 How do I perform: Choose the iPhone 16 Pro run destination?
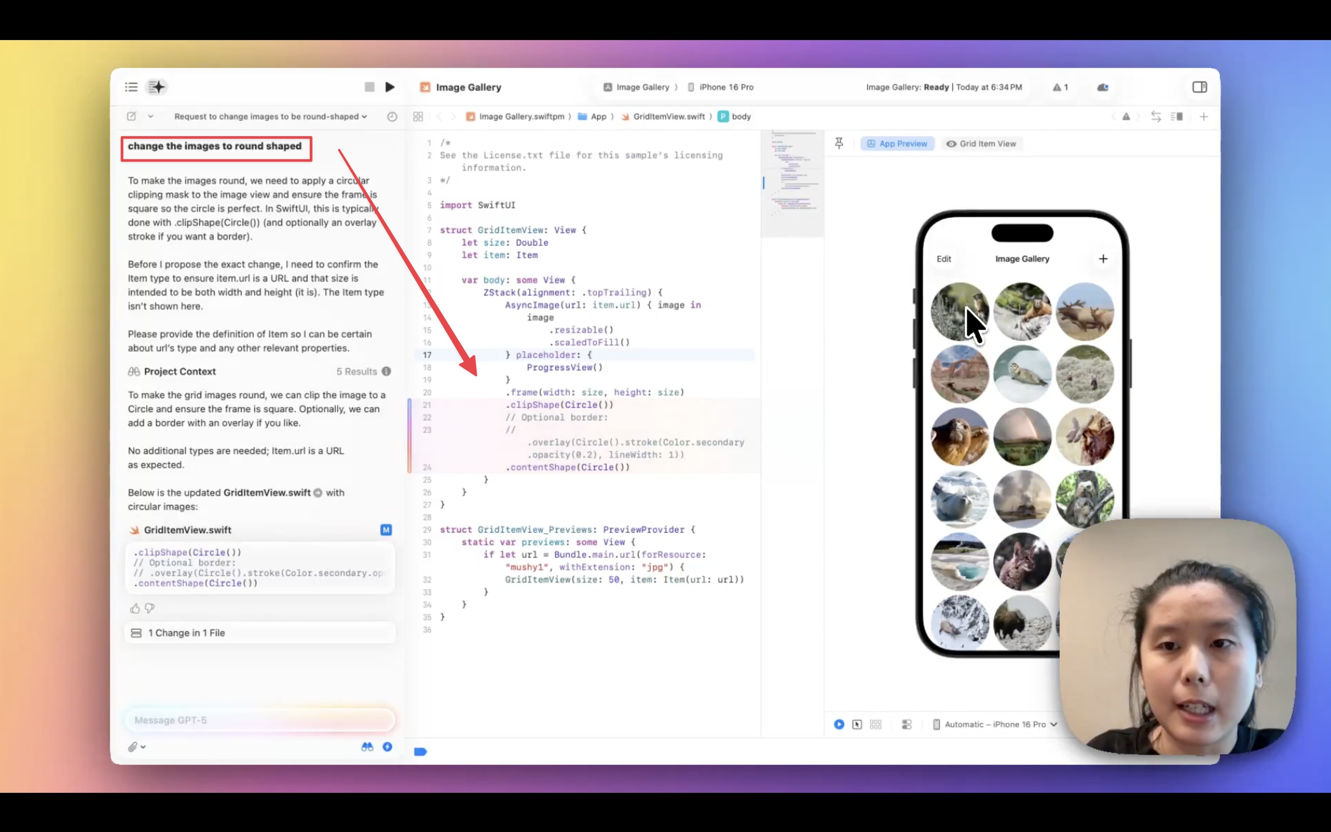721,87
